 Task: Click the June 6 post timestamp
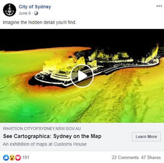(25, 13)
